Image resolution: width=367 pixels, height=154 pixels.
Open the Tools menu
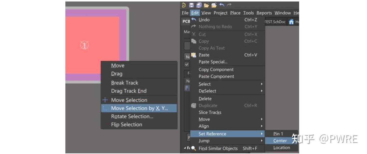pyautogui.click(x=248, y=13)
